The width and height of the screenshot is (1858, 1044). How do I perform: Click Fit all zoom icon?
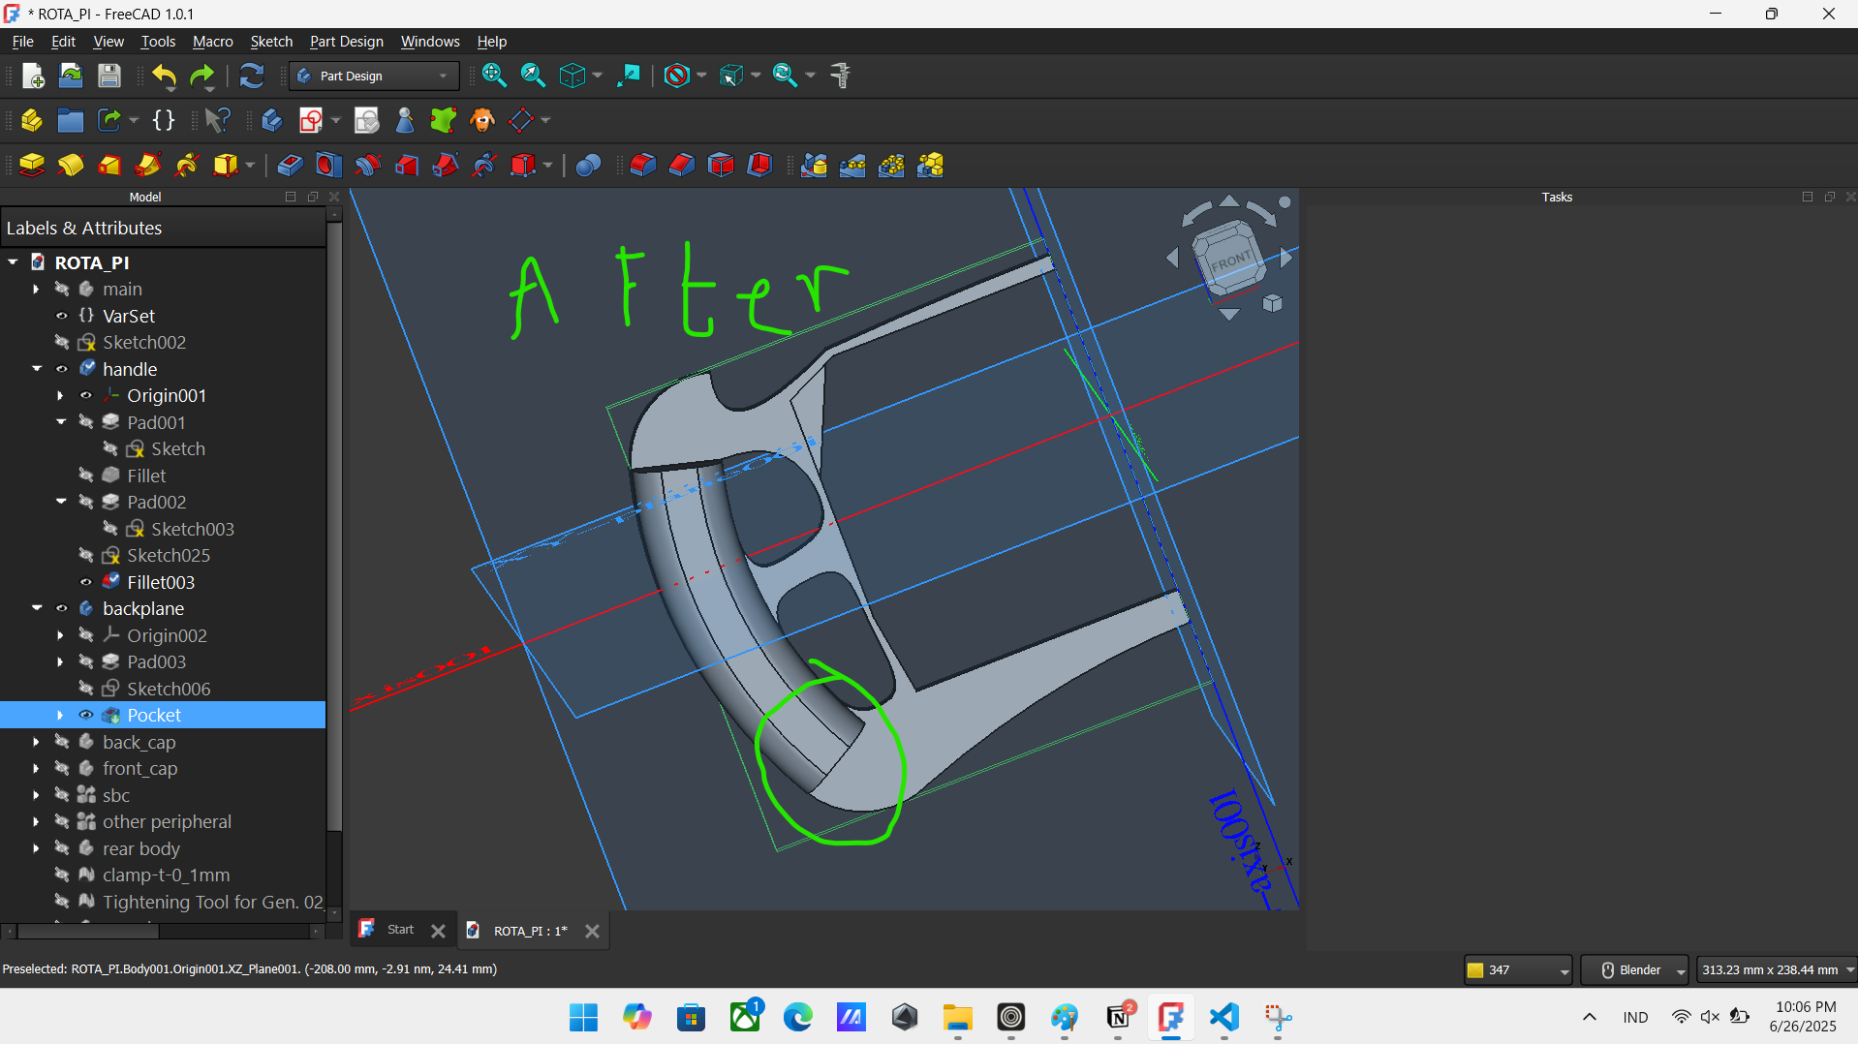494,76
